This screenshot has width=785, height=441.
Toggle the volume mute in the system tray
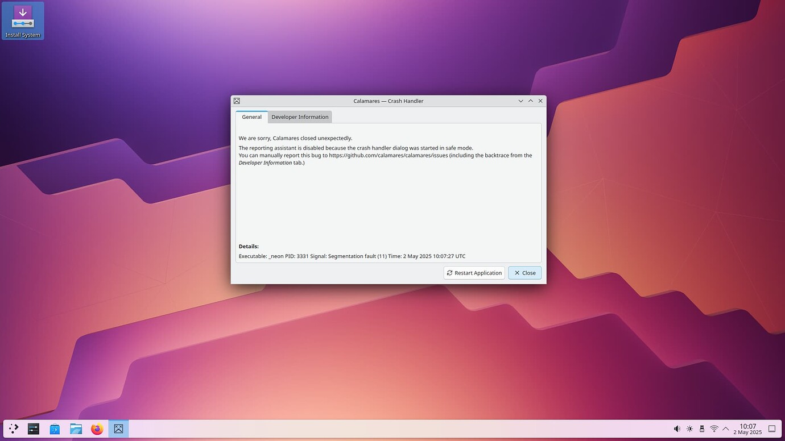point(677,428)
